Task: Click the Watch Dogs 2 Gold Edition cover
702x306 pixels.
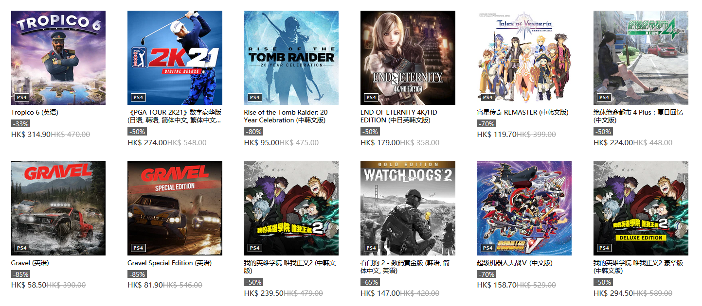Action: coord(408,208)
